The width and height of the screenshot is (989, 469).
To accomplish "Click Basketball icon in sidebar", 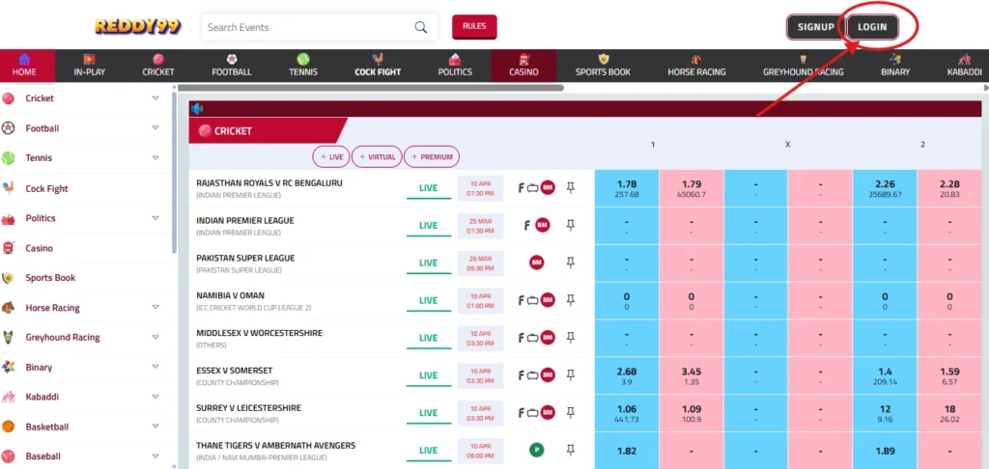I will tap(8, 427).
